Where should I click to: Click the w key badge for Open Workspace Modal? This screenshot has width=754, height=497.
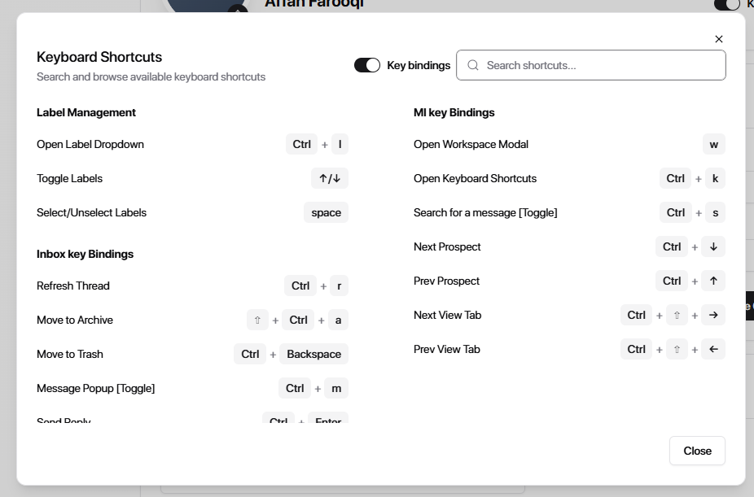point(713,144)
